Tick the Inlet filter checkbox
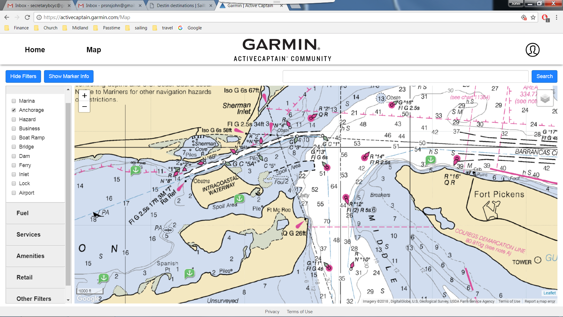The width and height of the screenshot is (563, 317). point(14,174)
